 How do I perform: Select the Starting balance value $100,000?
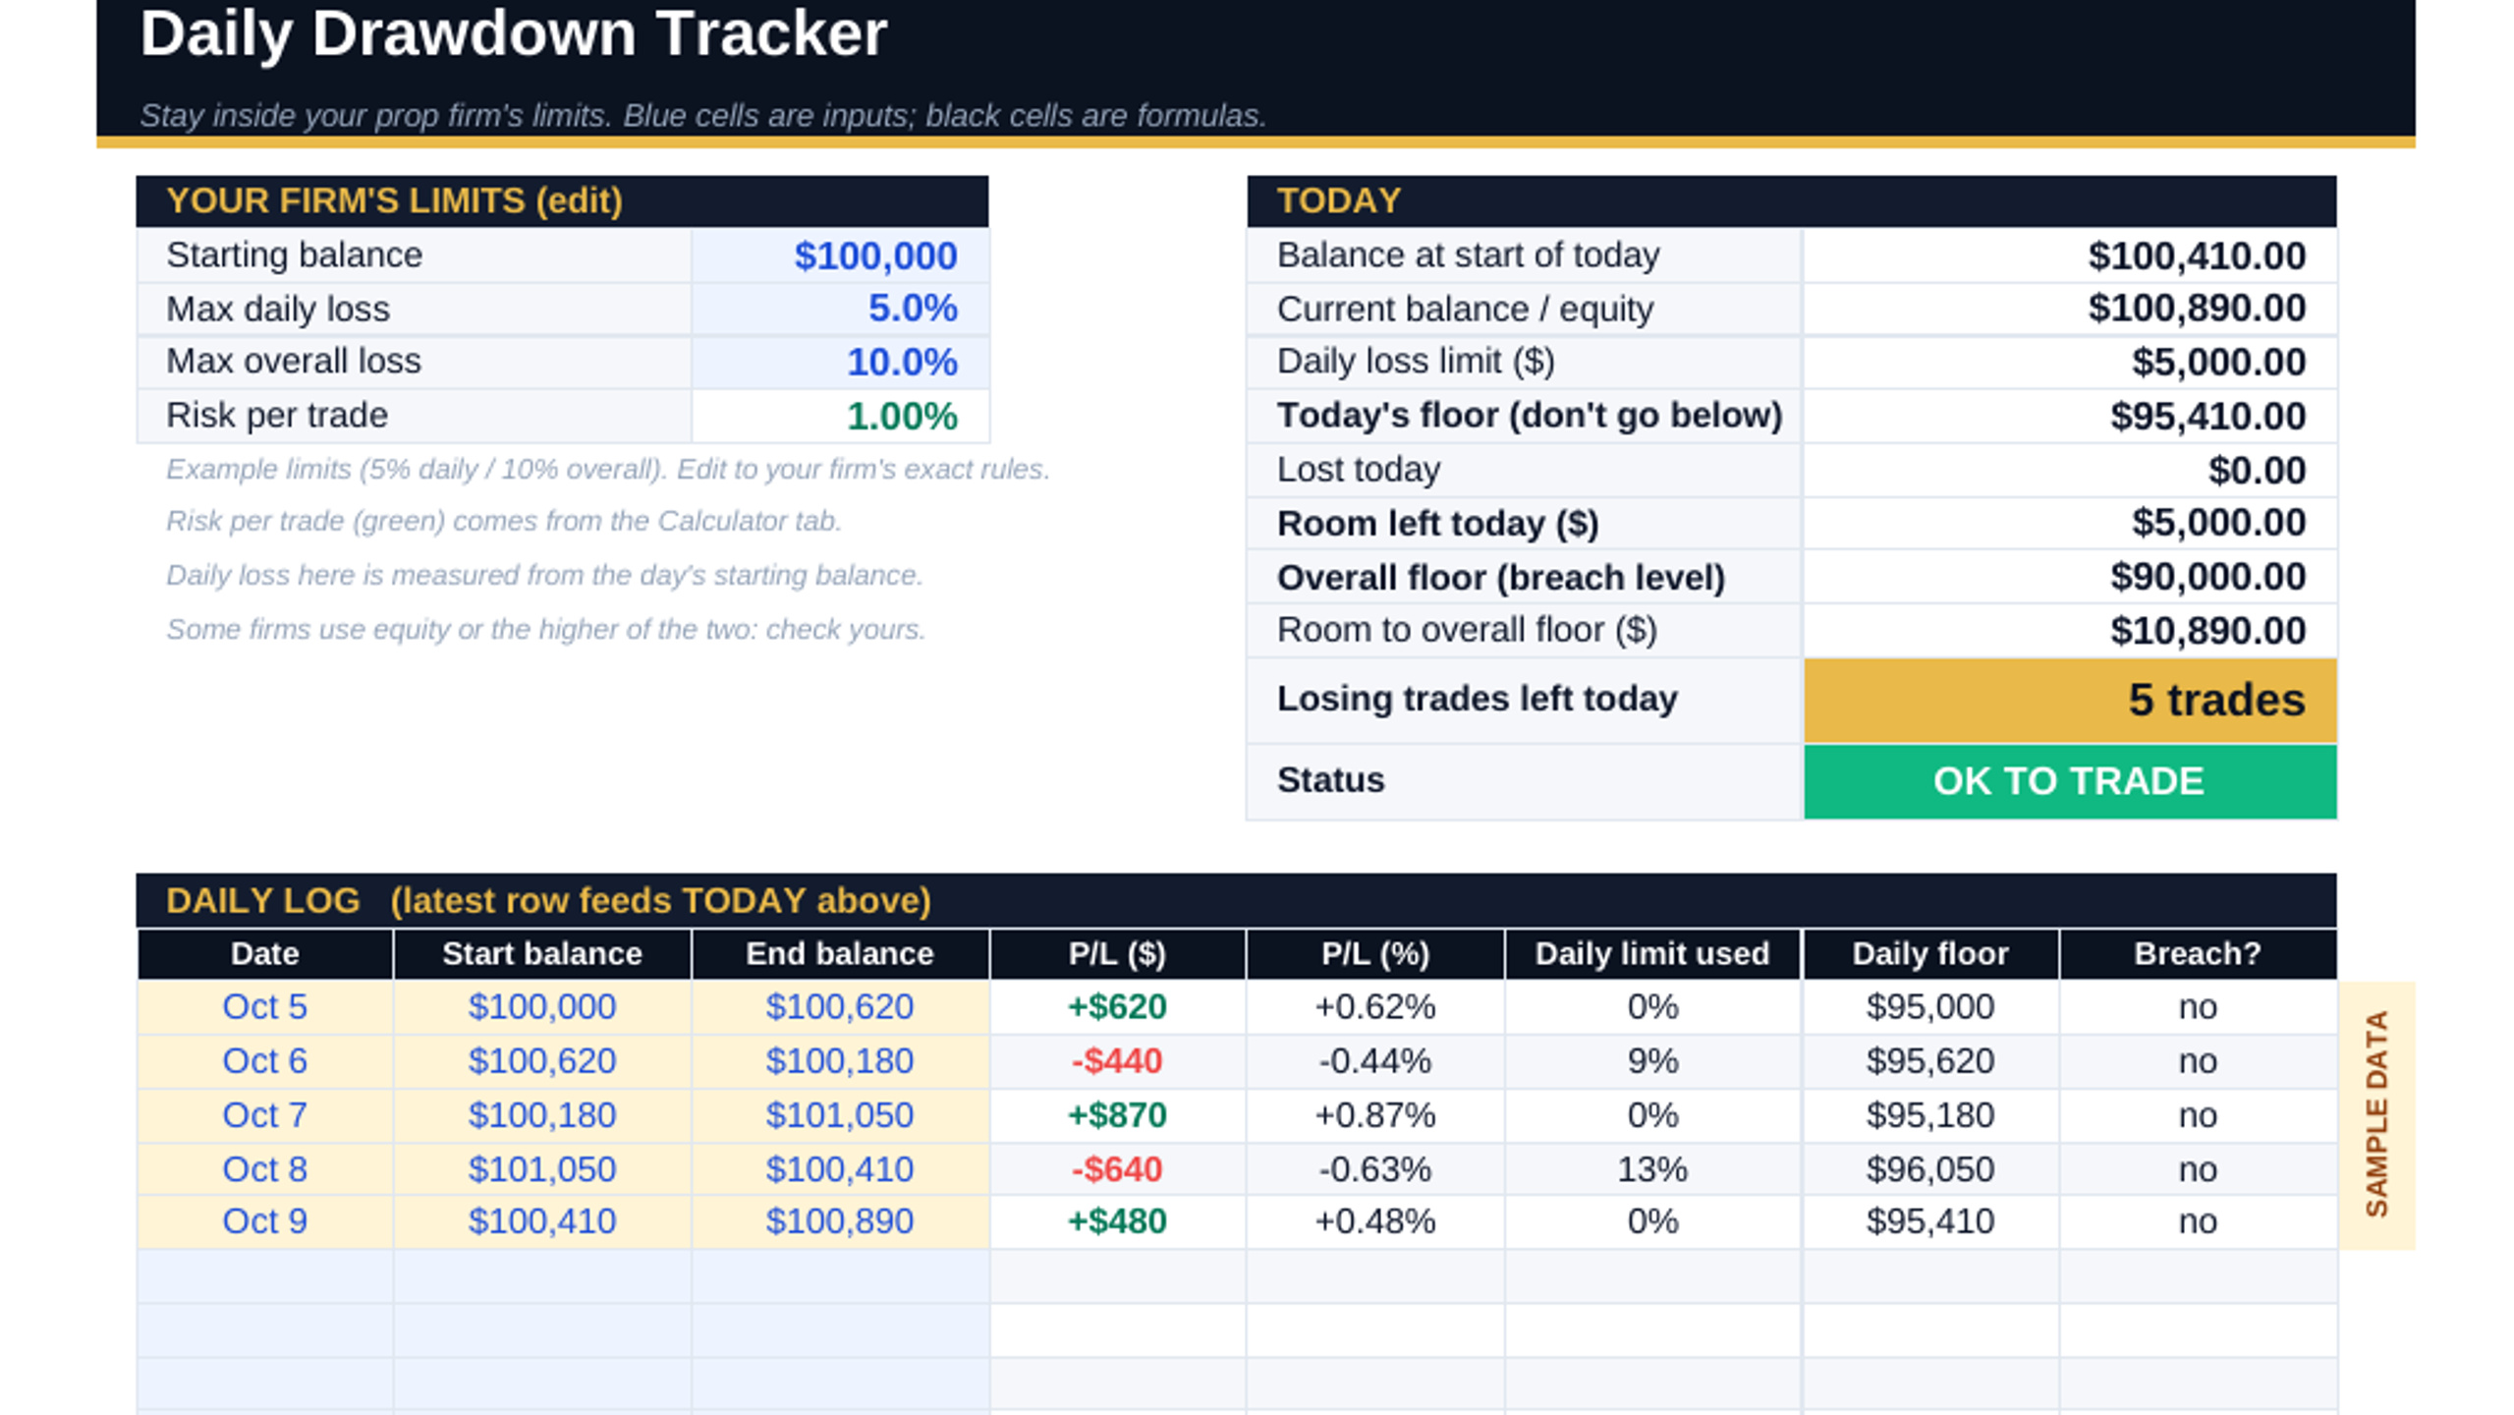click(x=840, y=255)
